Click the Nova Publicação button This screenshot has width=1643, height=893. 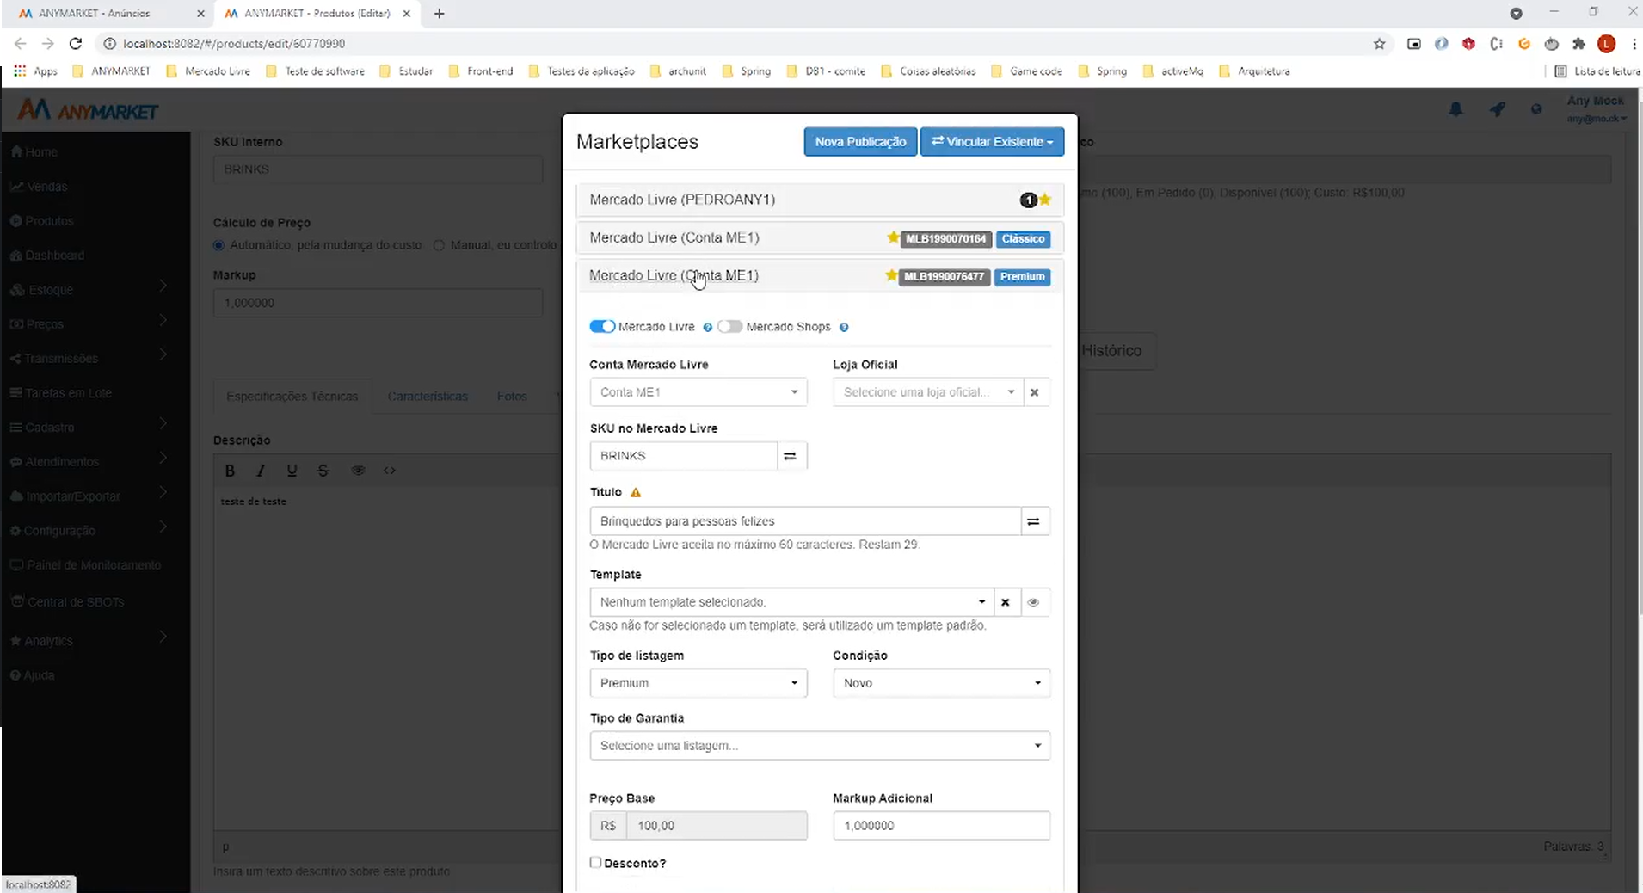click(860, 142)
